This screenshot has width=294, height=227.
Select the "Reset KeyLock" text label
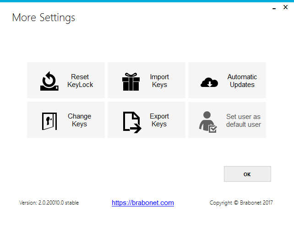click(x=80, y=81)
